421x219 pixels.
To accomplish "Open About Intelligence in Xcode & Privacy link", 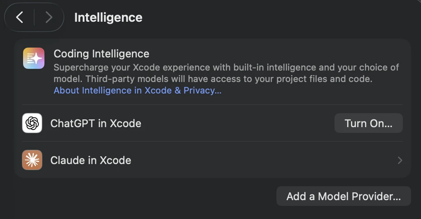I will 138,91.
